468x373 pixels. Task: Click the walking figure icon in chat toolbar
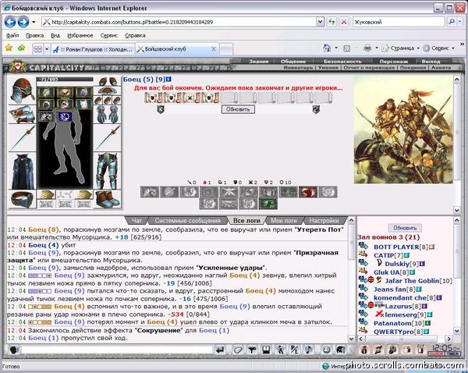(280, 350)
